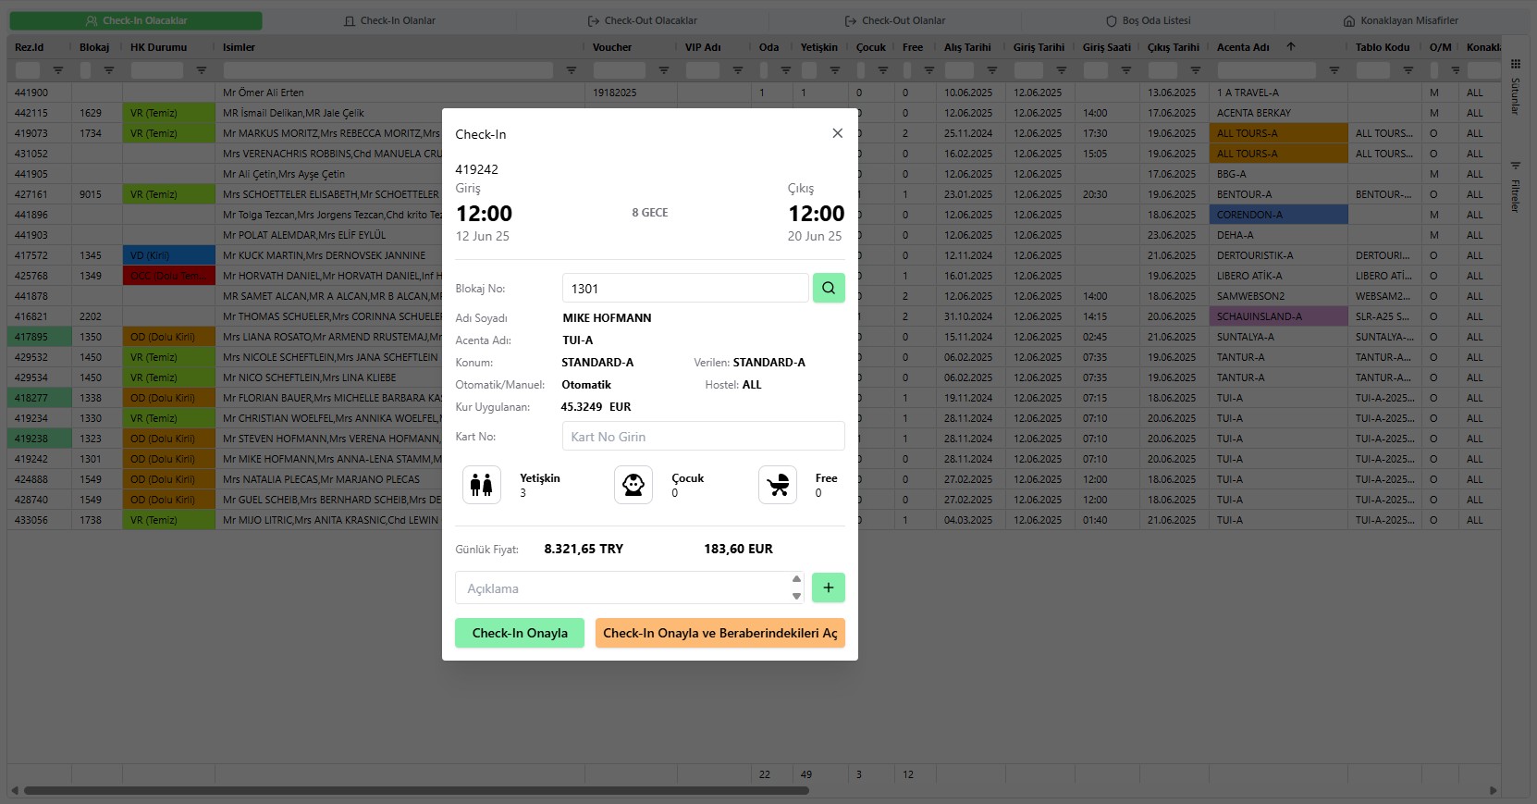Open filter menu for Free column
This screenshot has width=1537, height=804.
coord(929,70)
